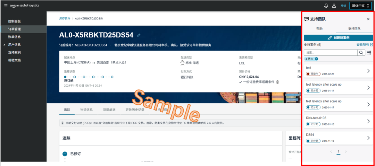Open the Rick-test-0108 case chevron
The image size is (375, 166).
click(x=368, y=121)
